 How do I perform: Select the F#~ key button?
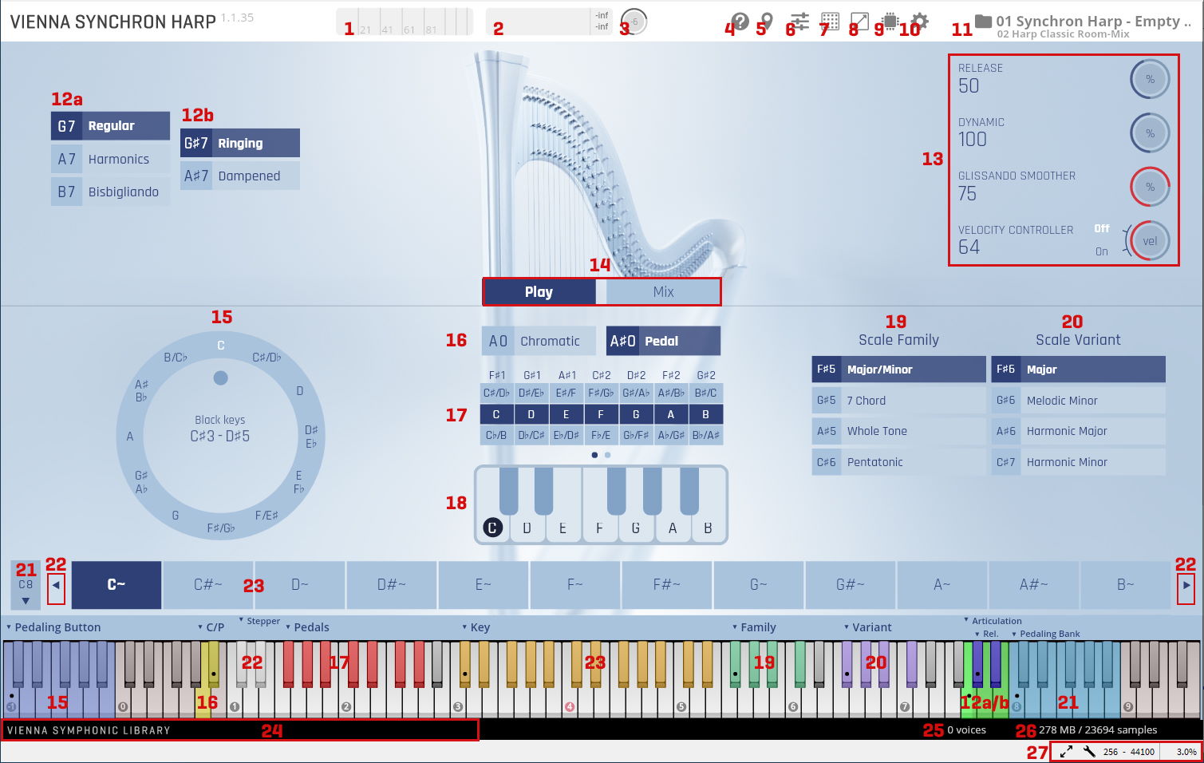click(x=667, y=585)
